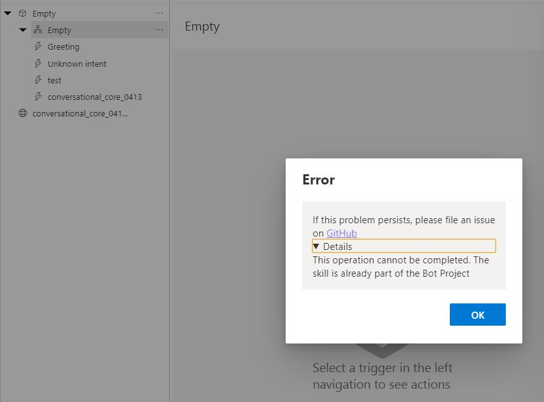Open the ellipsis menu for the Empty project
Viewport: 544px width, 402px height.
(158, 13)
